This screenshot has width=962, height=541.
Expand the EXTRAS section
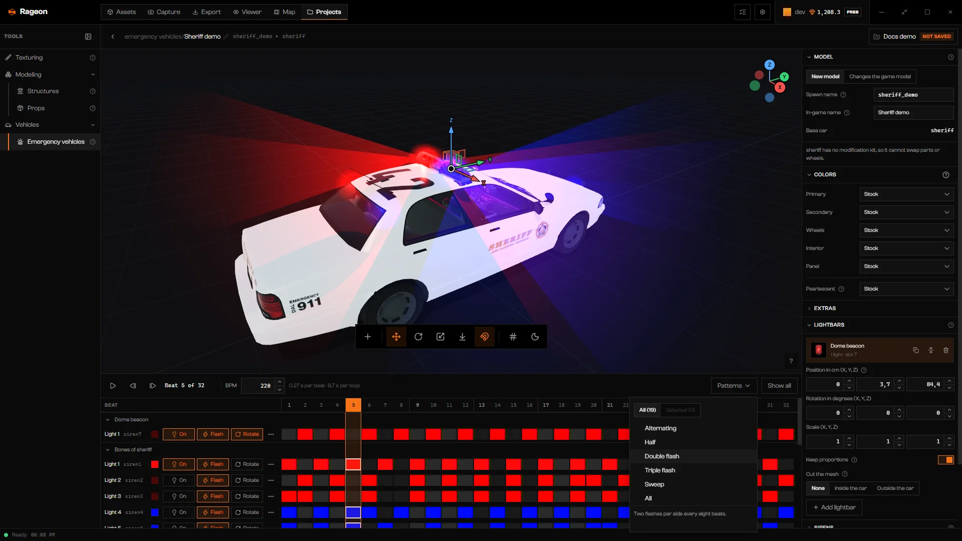click(824, 309)
